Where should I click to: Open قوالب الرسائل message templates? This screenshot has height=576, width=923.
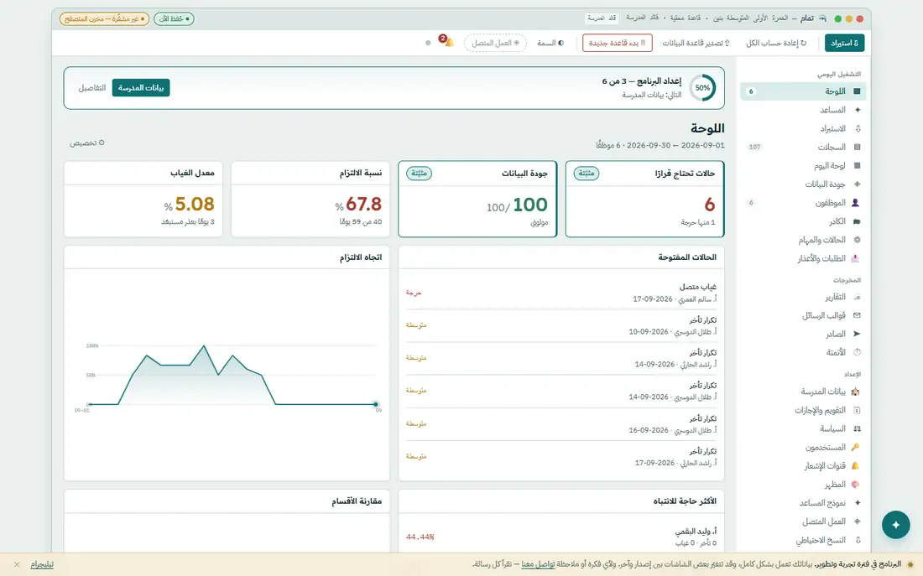pos(803,315)
